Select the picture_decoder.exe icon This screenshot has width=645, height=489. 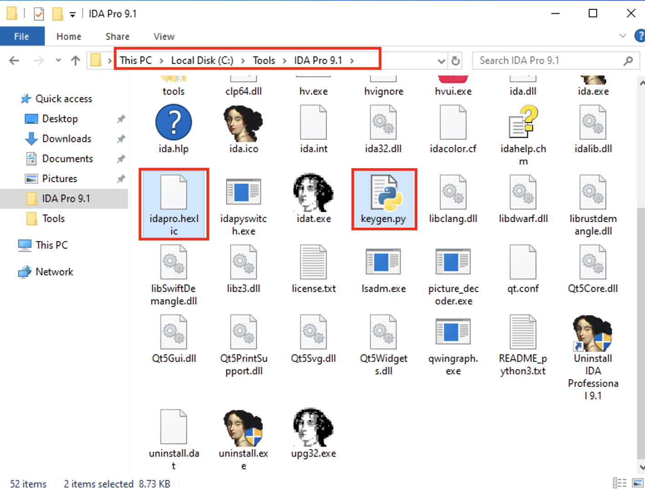(453, 262)
